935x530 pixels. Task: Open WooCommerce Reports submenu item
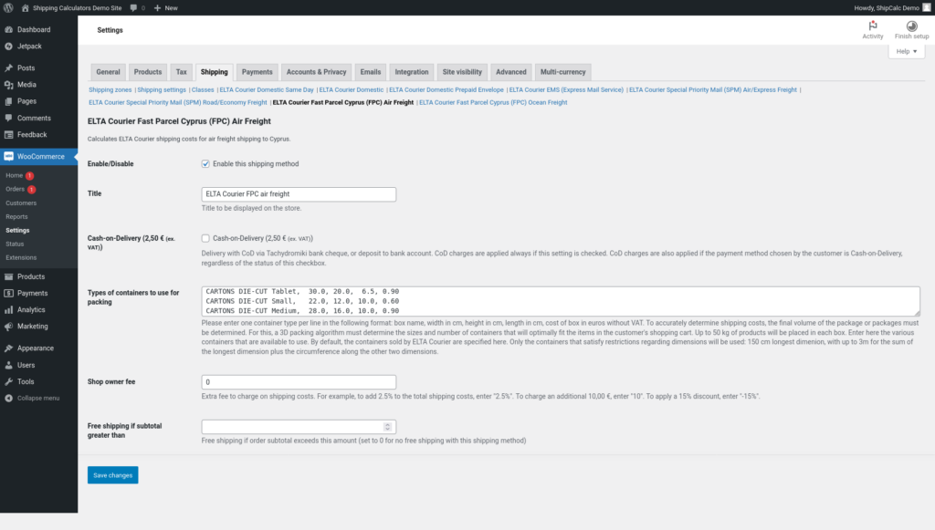pos(16,217)
